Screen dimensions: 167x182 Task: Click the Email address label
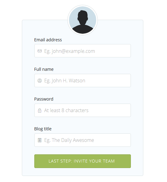48,40
